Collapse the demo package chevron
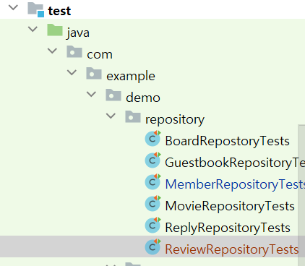This screenshot has height=266, width=305. (x=91, y=94)
